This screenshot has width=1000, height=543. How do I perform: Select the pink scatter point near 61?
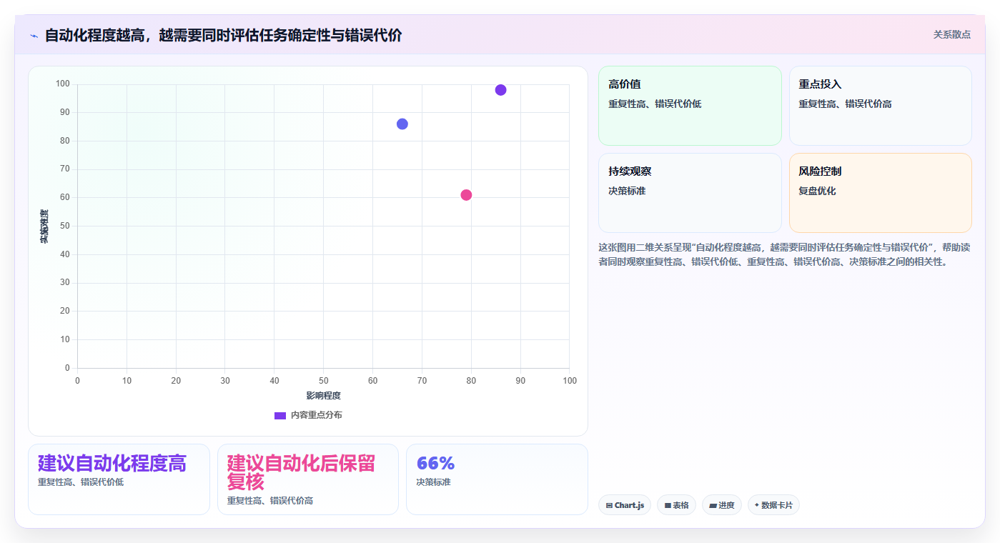[x=466, y=195]
